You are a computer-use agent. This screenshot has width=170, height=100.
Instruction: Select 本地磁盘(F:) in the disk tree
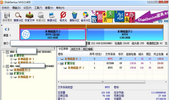(26, 77)
